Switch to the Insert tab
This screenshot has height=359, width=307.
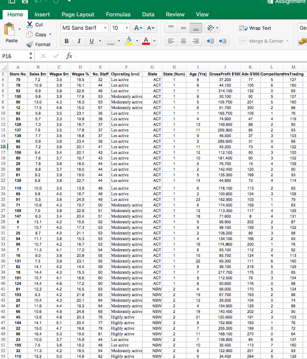(x=42, y=14)
